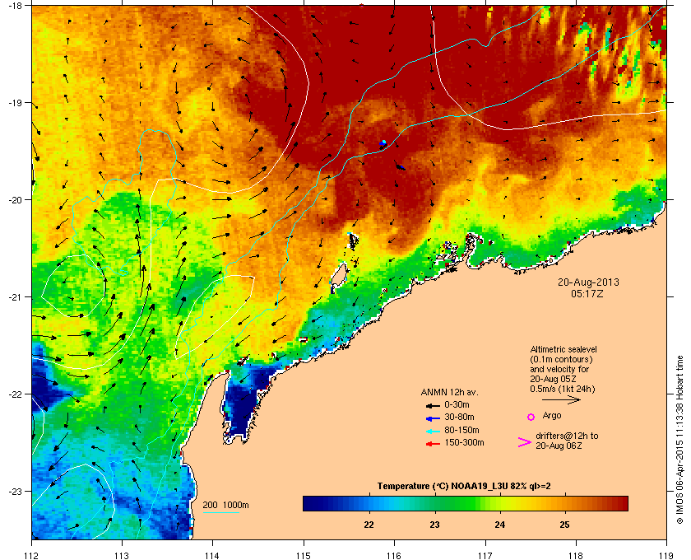Click the 116 longitude axis label
The width and height of the screenshot is (691, 560).
[394, 556]
